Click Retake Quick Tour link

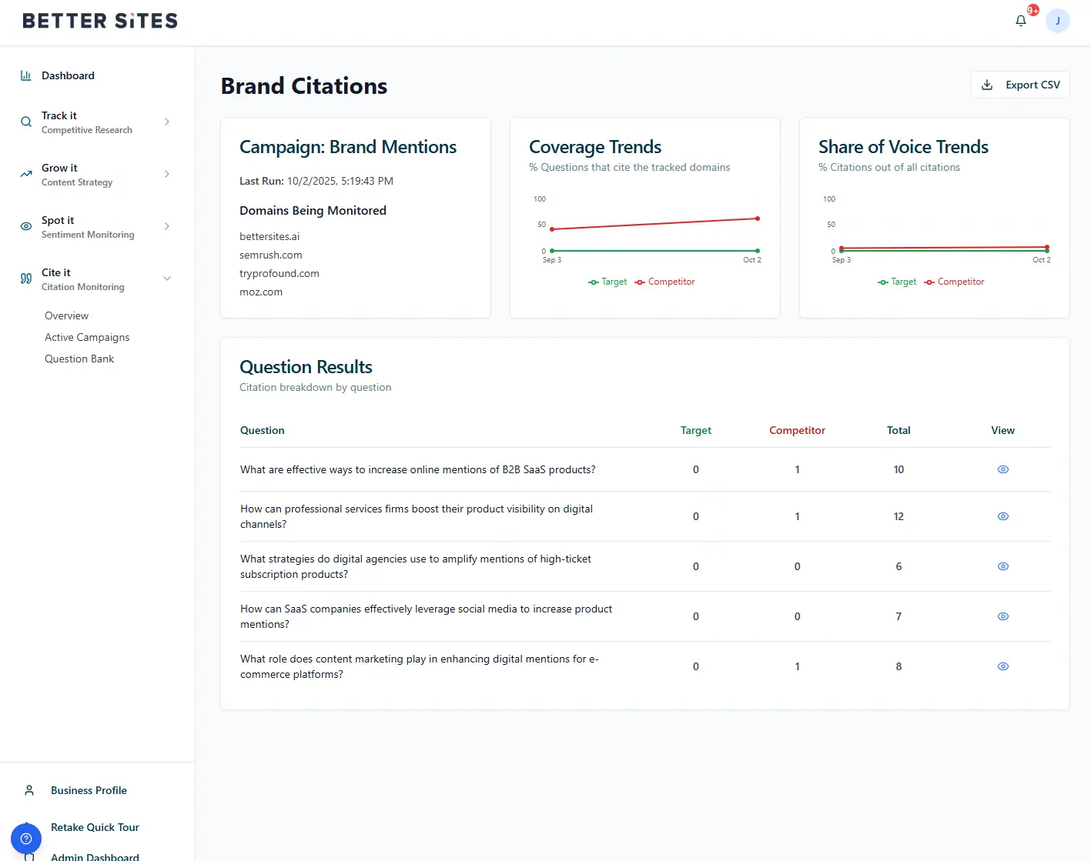[x=95, y=827]
